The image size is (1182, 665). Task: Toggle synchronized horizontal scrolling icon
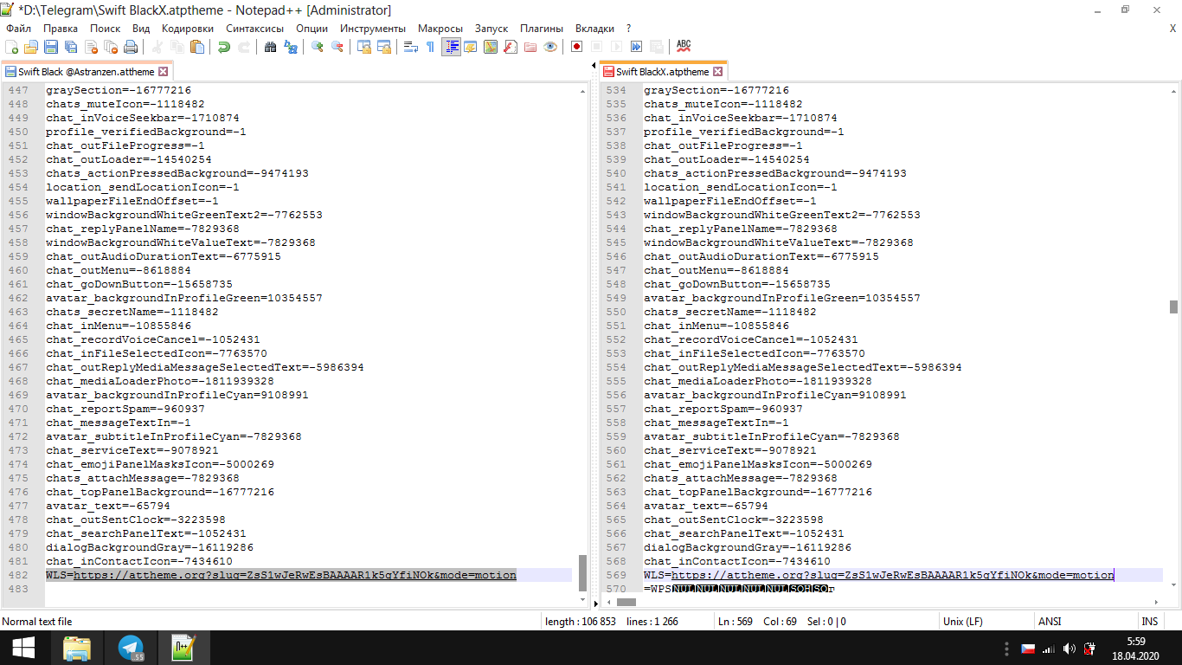384,47
